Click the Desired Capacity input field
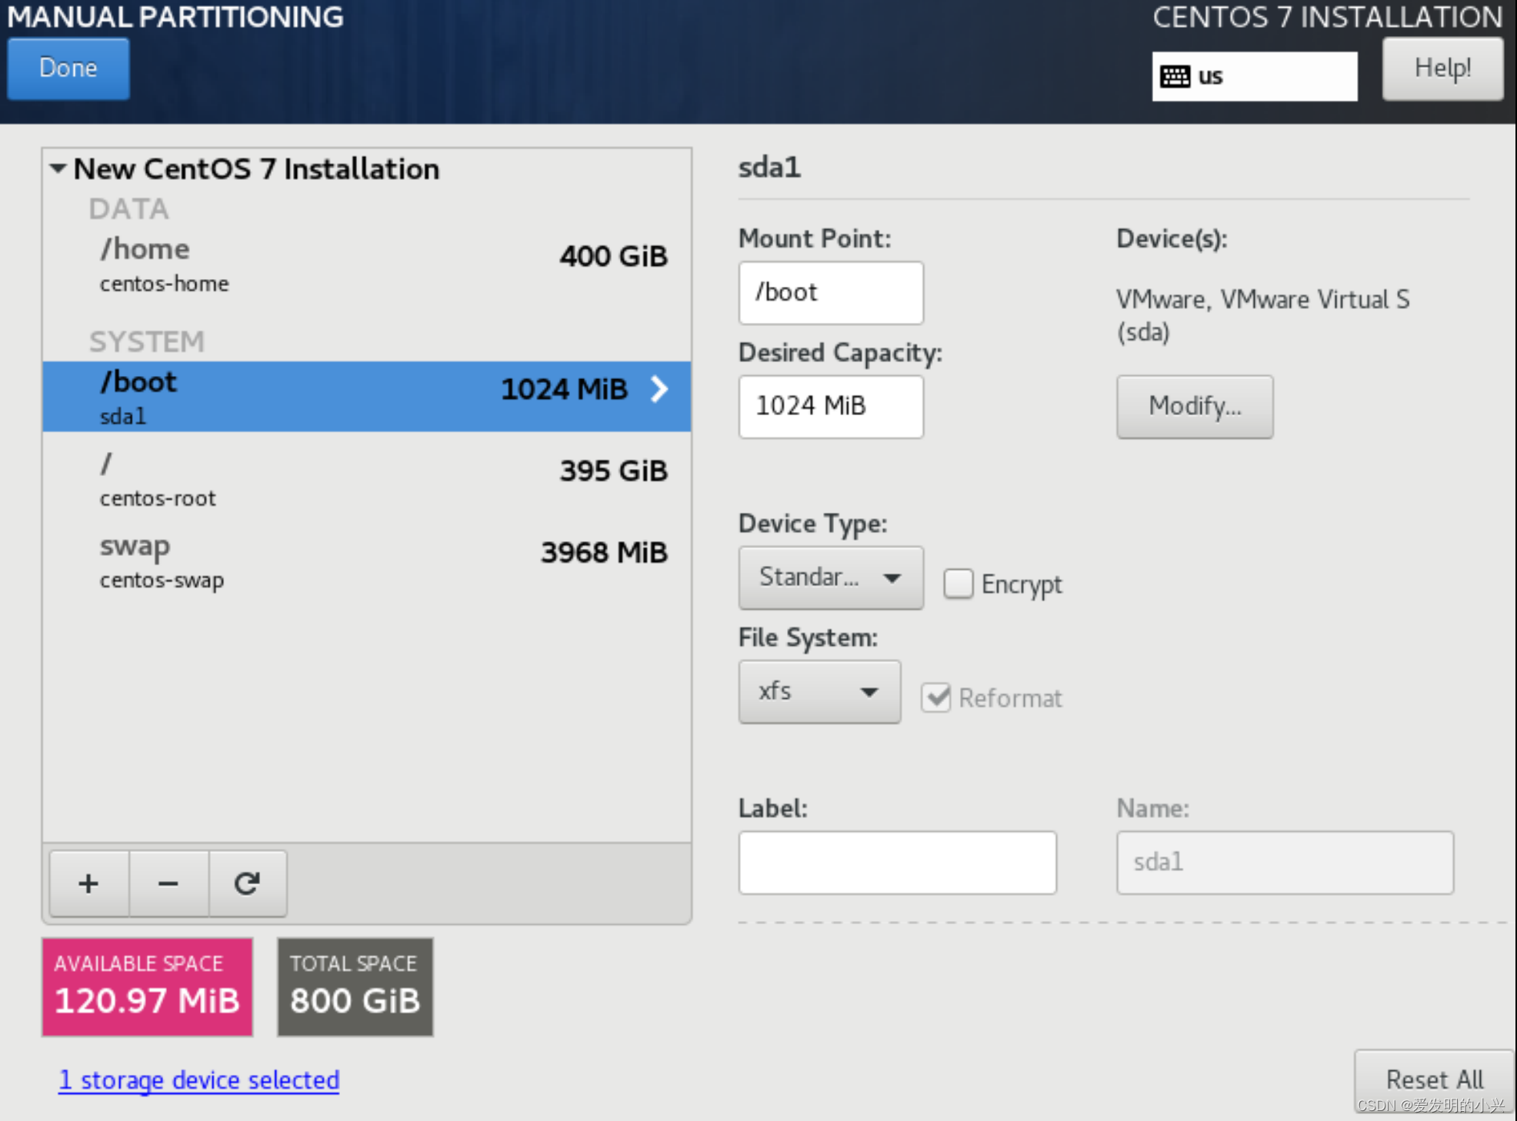 (x=831, y=407)
